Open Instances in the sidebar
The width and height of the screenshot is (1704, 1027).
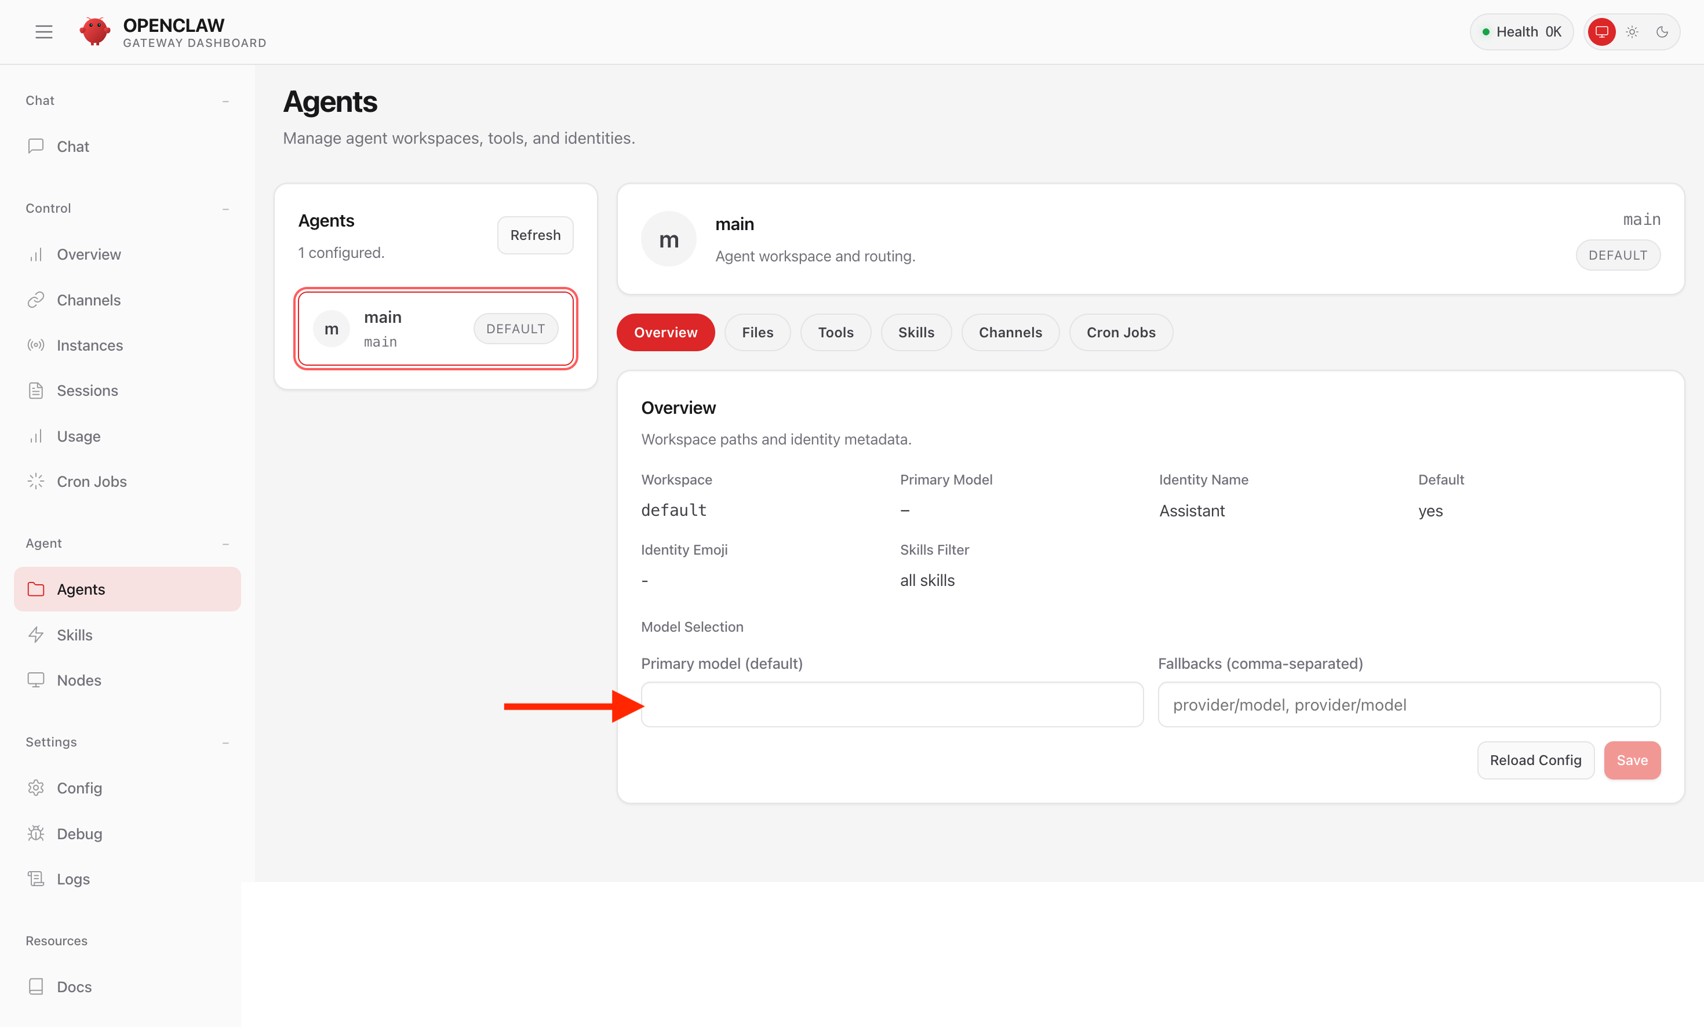89,345
